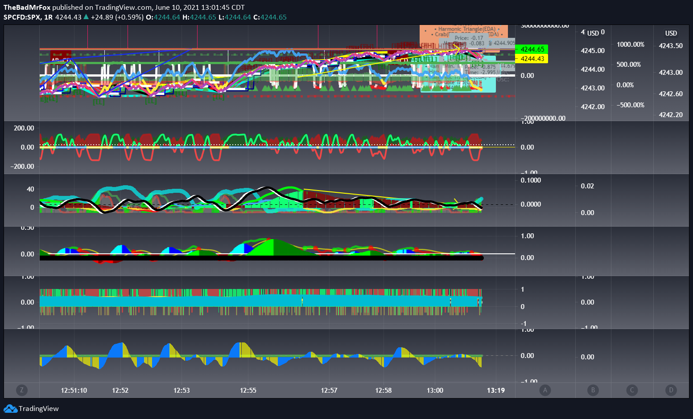Click the low value L:4244.64
Viewport: 693px width, 419px height.
(235, 17)
